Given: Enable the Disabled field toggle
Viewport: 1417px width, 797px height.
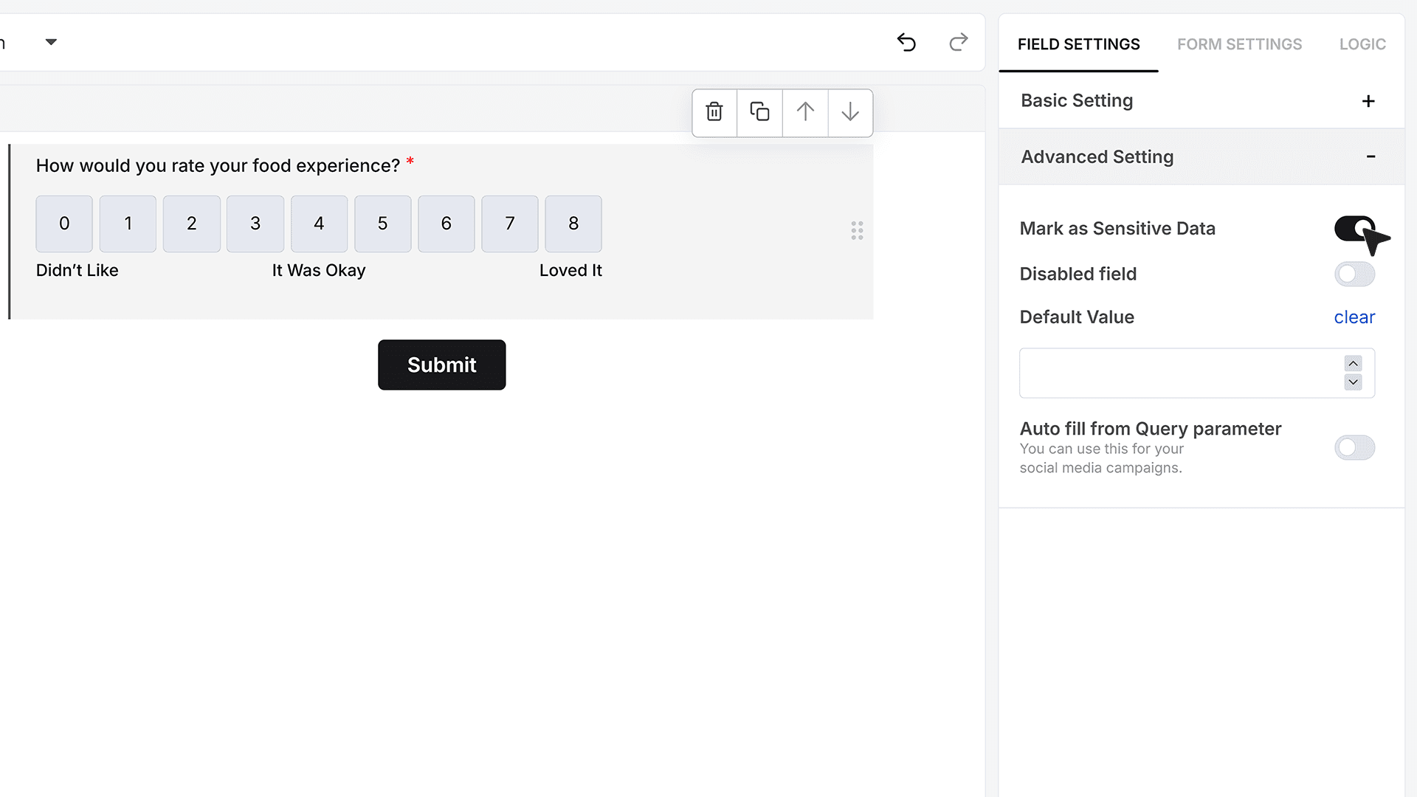Looking at the screenshot, I should (1354, 274).
